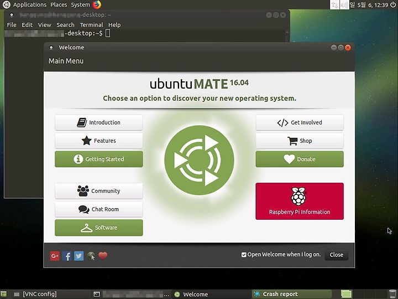Click the terminal window menu dot icon
This screenshot has width=398, height=299.
[x=12, y=15]
